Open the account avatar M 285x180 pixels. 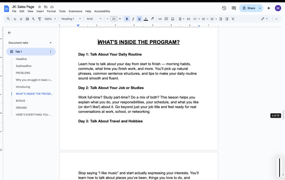click(x=278, y=8)
